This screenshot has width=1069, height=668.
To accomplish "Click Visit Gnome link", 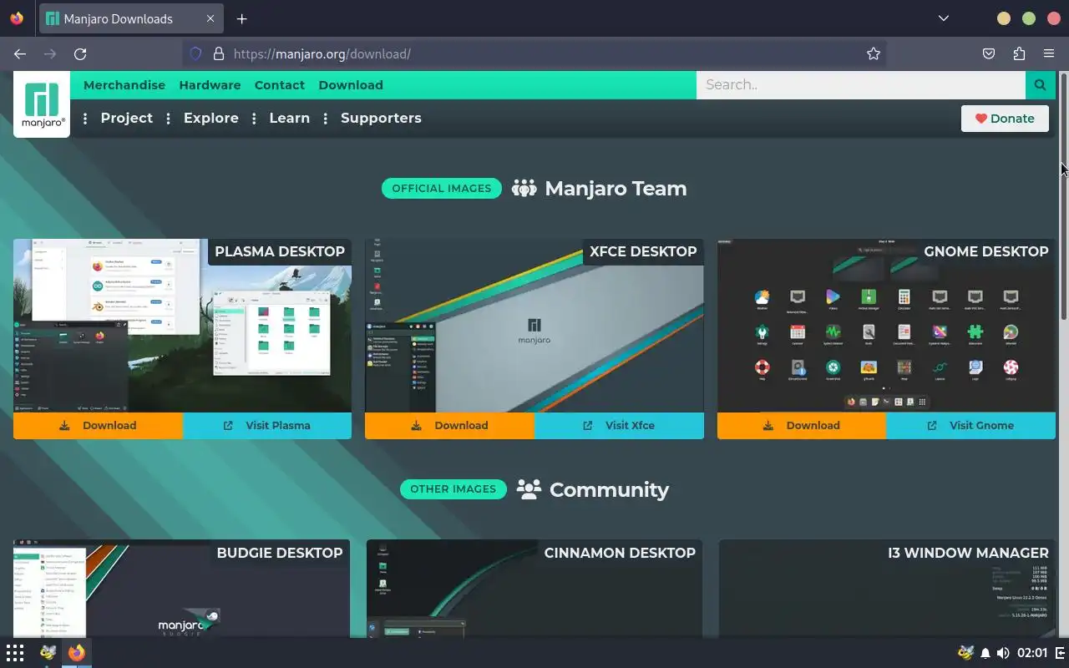I will pos(970,425).
